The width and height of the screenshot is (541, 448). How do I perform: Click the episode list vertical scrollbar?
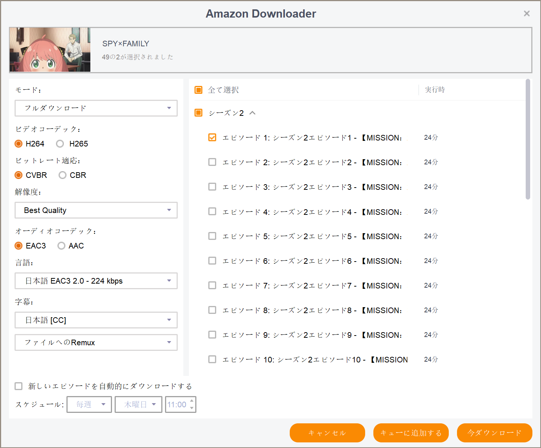pos(528,139)
